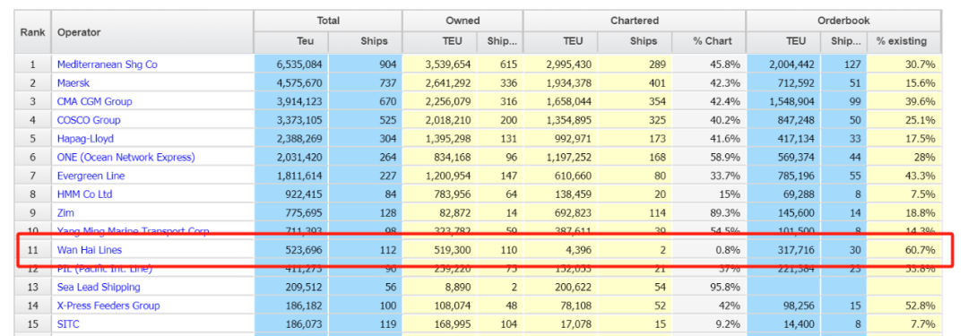The height and width of the screenshot is (336, 968).
Task: Select the % existing cell 43.3%
Action: coord(904,176)
